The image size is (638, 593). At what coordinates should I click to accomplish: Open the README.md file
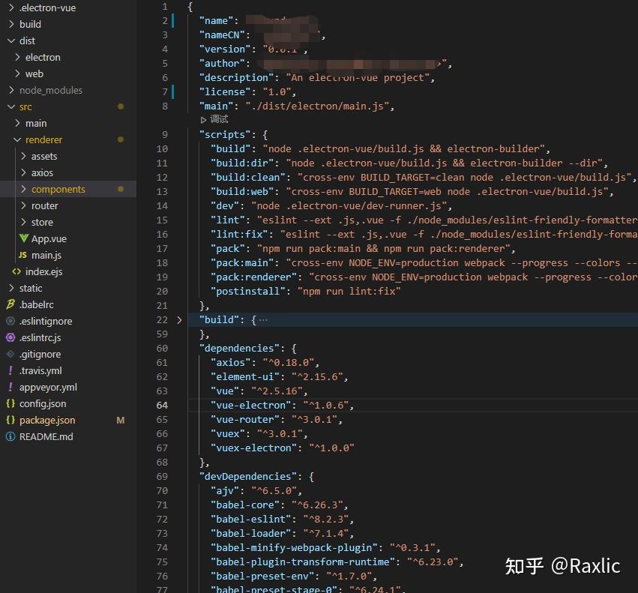[45, 436]
